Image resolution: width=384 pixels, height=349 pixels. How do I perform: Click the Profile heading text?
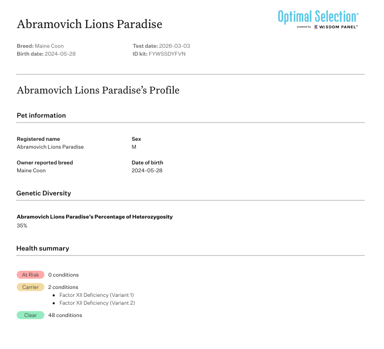click(x=98, y=90)
